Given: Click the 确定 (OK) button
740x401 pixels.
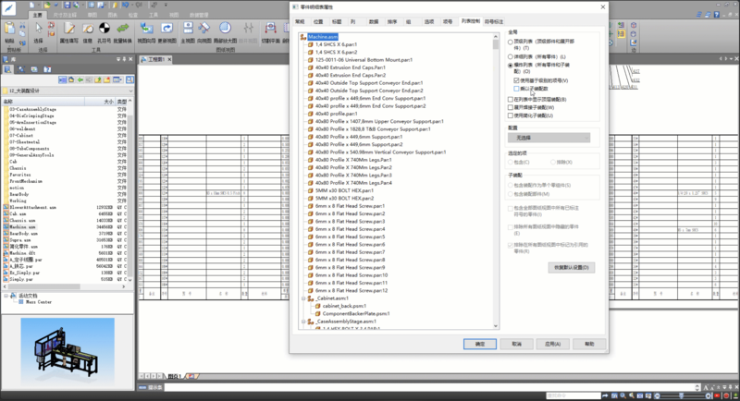Looking at the screenshot, I should 480,344.
